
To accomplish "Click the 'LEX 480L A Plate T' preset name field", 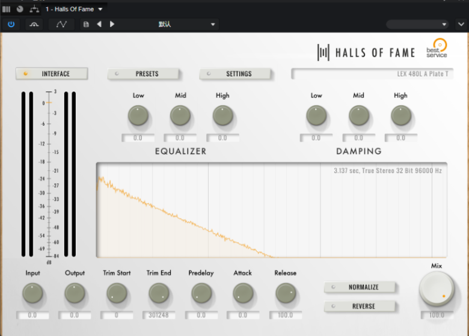I will [372, 74].
